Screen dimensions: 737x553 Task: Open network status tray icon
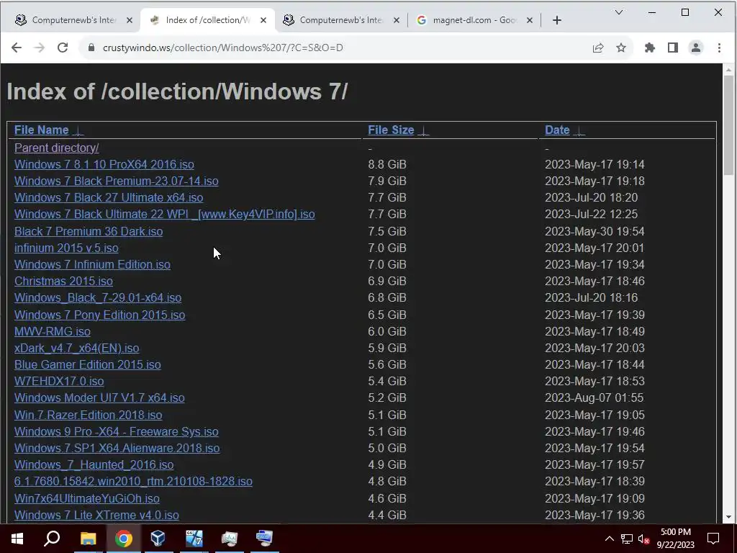click(x=627, y=539)
